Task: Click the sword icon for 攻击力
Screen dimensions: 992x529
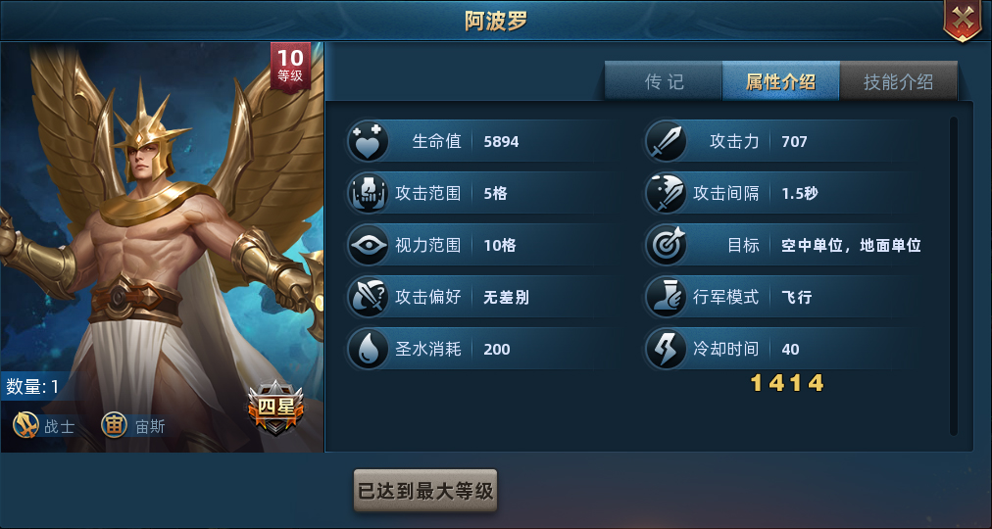Action: tap(666, 142)
